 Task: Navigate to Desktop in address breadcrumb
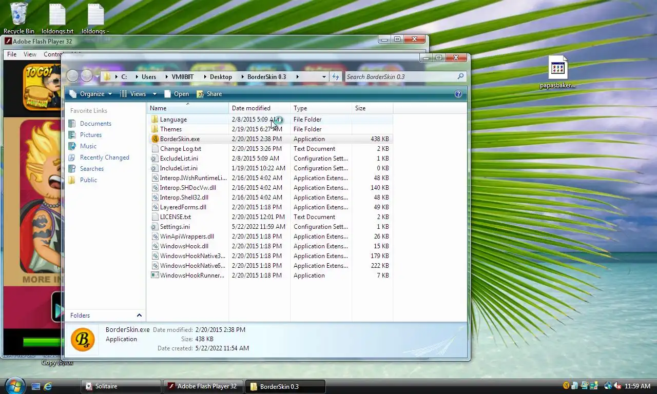coord(221,76)
